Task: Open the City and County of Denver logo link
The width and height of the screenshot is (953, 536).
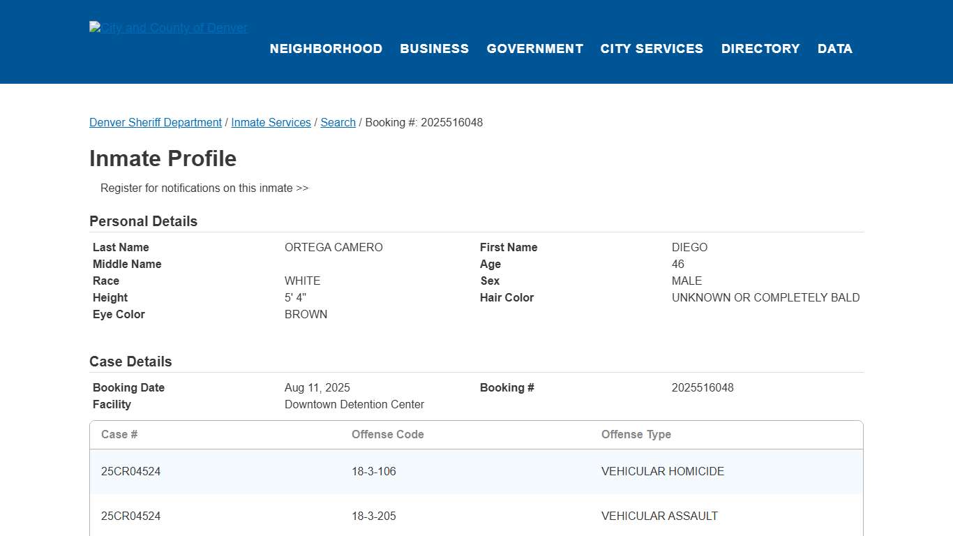Action: [168, 28]
